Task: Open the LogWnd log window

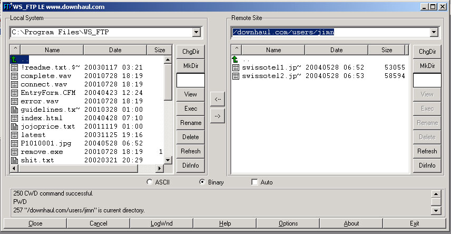Action: (161, 223)
